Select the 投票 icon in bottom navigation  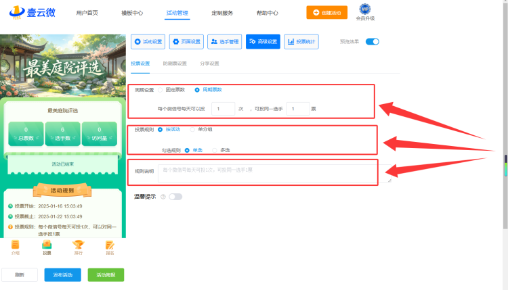(47, 245)
